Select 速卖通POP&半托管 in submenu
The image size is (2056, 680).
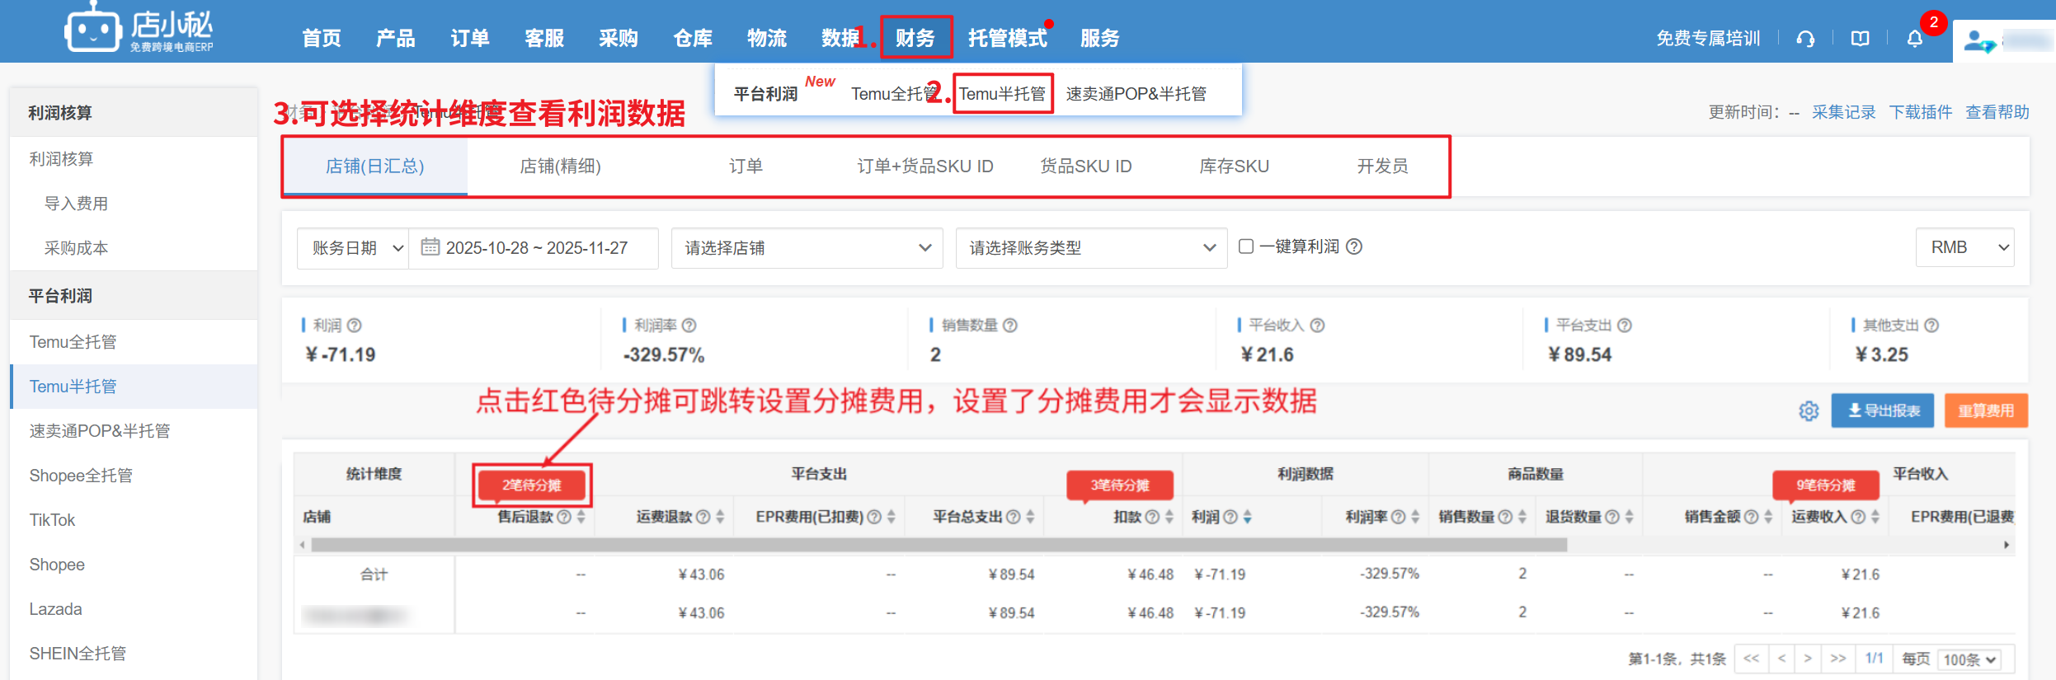(1136, 94)
